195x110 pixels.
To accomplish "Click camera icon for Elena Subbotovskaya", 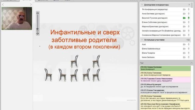I will (x=184, y=49).
